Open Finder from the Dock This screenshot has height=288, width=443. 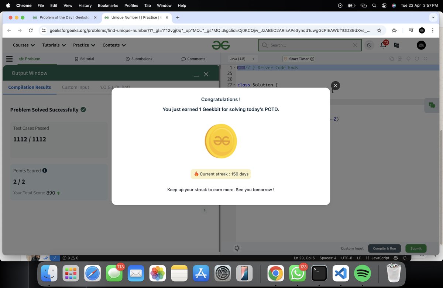coord(49,274)
